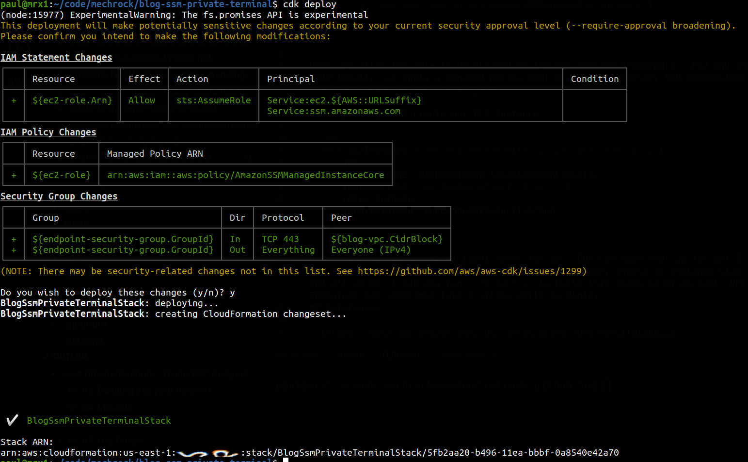This screenshot has width=748, height=462.
Task: Click the 'Protocol' column header
Action: coord(283,217)
